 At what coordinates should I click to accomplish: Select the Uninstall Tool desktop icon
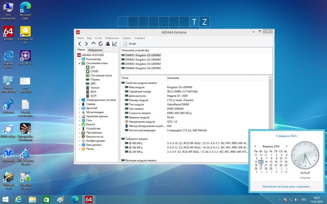click(x=8, y=180)
